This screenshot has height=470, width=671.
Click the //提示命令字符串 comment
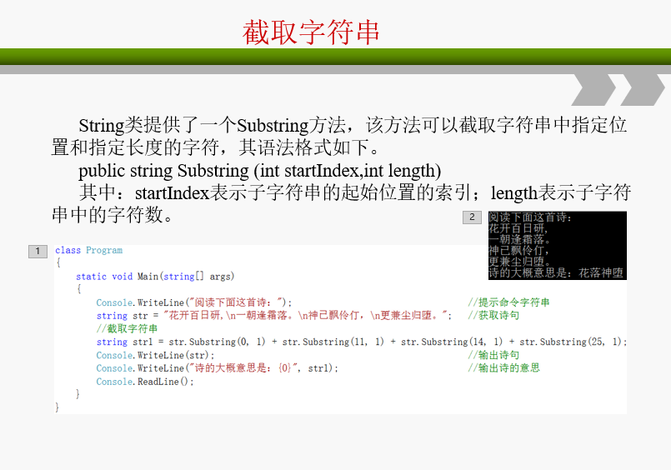pyautogui.click(x=508, y=302)
